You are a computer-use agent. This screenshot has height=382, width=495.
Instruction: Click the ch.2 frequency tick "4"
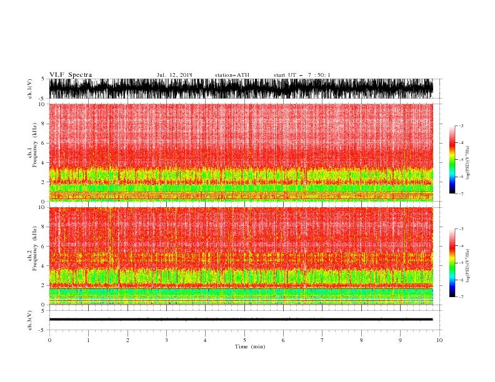coord(43,267)
